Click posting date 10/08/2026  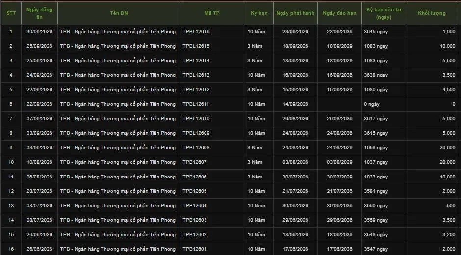pyautogui.click(x=39, y=162)
